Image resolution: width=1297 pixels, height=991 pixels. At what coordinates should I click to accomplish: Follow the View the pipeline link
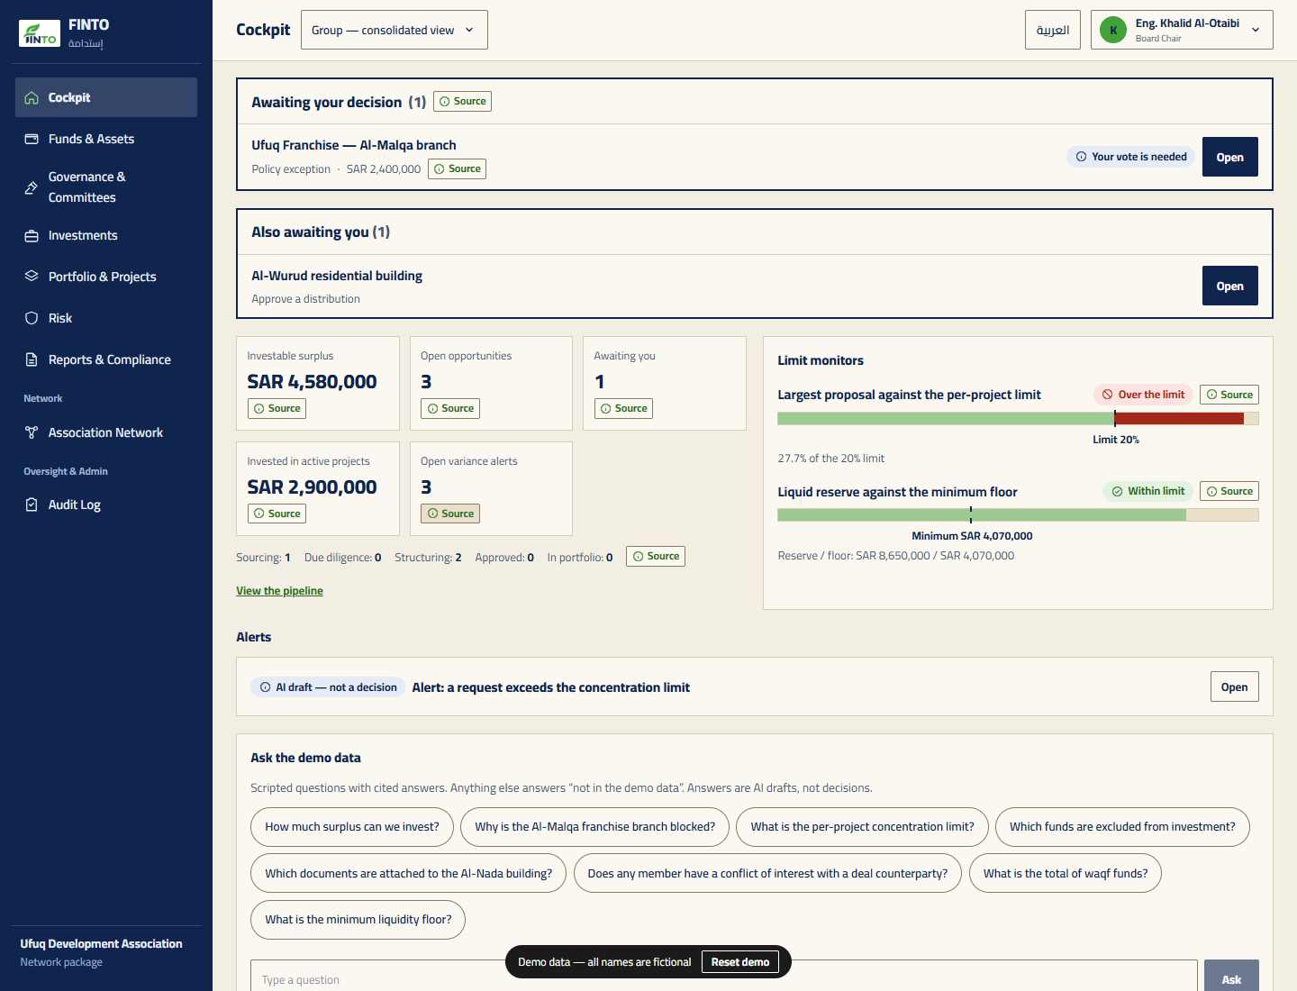tap(279, 591)
